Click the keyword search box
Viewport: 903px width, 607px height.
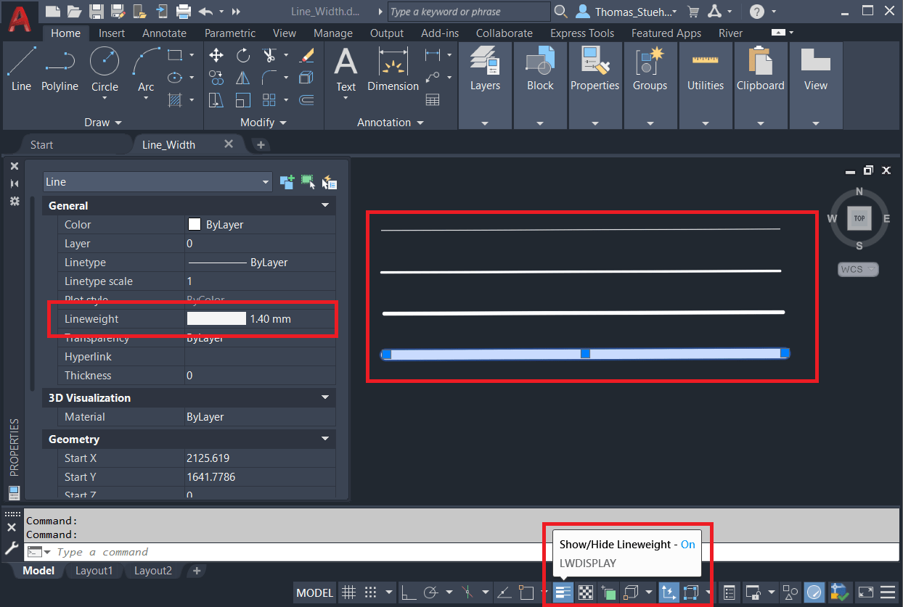pos(469,12)
